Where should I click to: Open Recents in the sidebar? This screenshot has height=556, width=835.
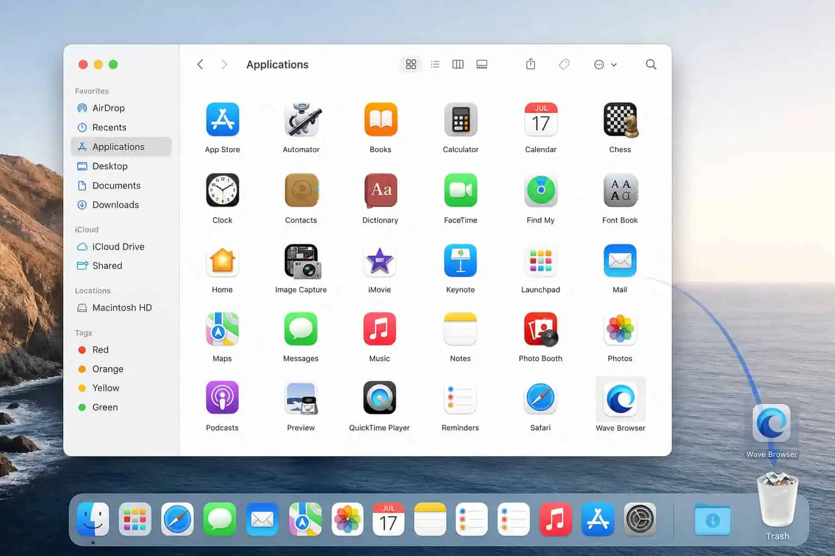click(121, 128)
